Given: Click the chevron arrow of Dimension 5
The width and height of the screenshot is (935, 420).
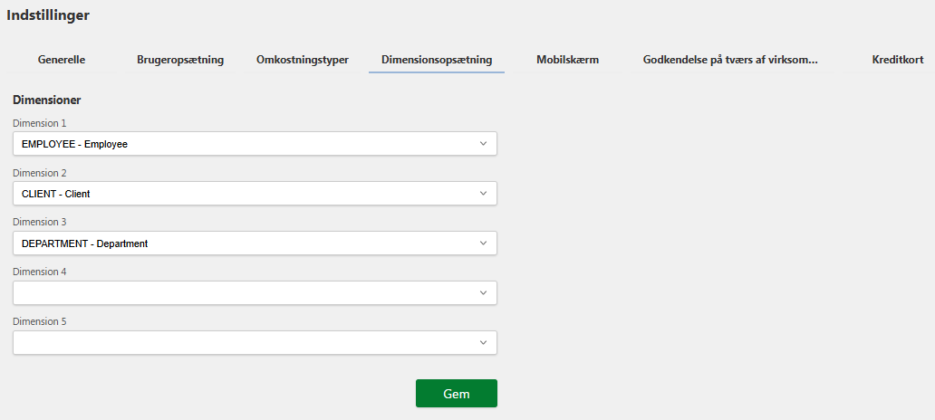Looking at the screenshot, I should 483,342.
